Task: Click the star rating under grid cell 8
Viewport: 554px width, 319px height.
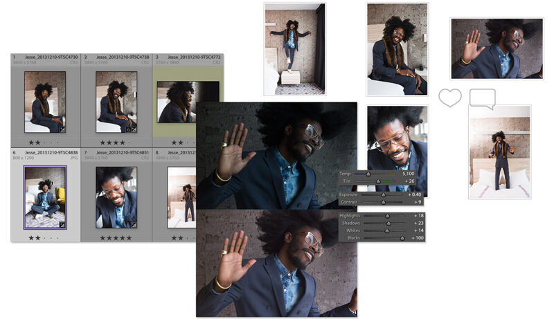Action: tap(183, 238)
